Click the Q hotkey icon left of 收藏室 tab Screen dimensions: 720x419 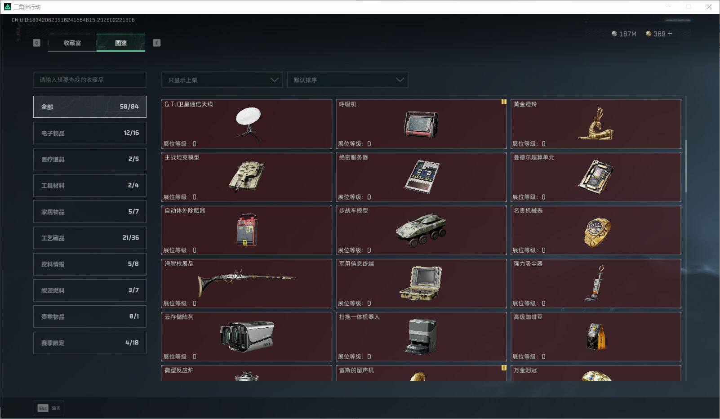[x=36, y=43]
